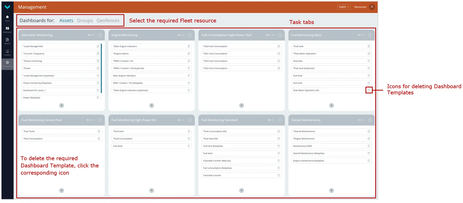The image size is (463, 203).
Task: Add a template to Fuel Monitoring Basic
Action: 331,105
